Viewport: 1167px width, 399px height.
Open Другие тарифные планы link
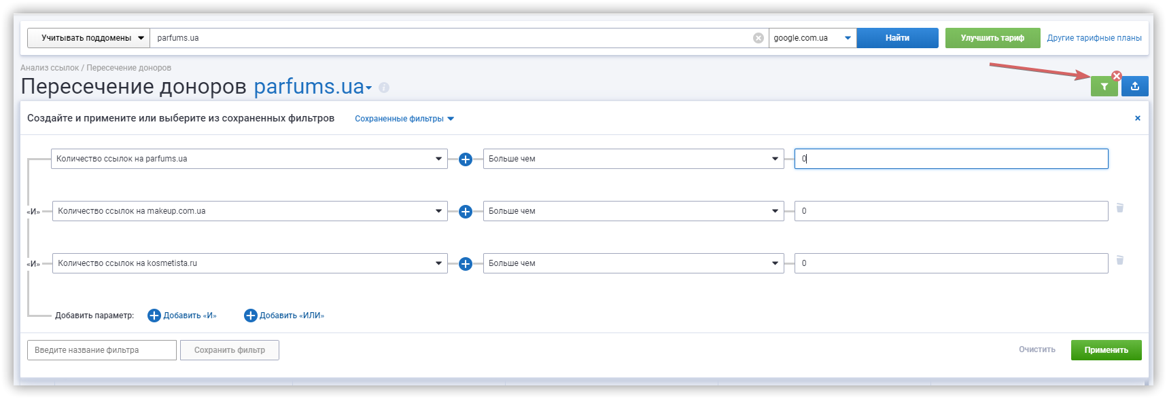tap(1094, 38)
